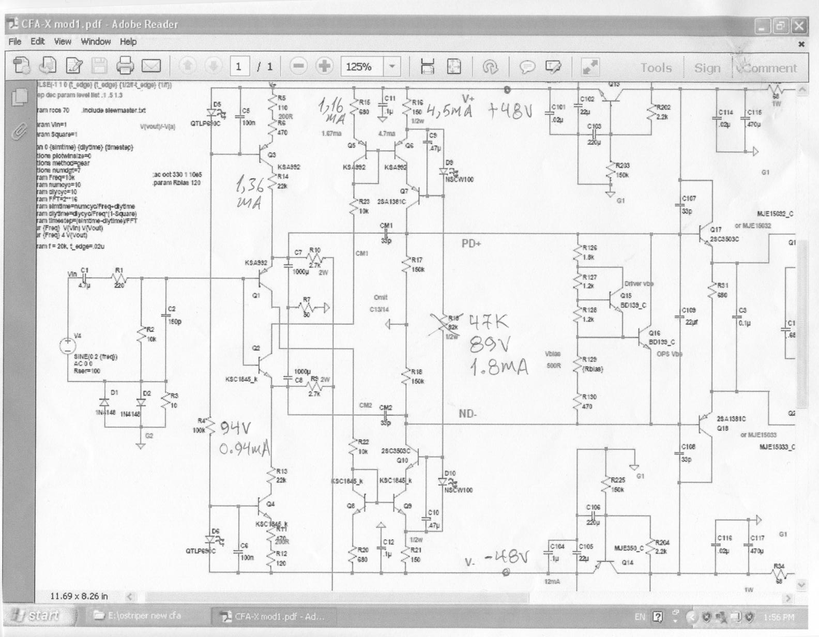Click the window title CFA-X mod1.pdf - Adobe Reader
The width and height of the screenshot is (819, 637).
click(x=99, y=24)
